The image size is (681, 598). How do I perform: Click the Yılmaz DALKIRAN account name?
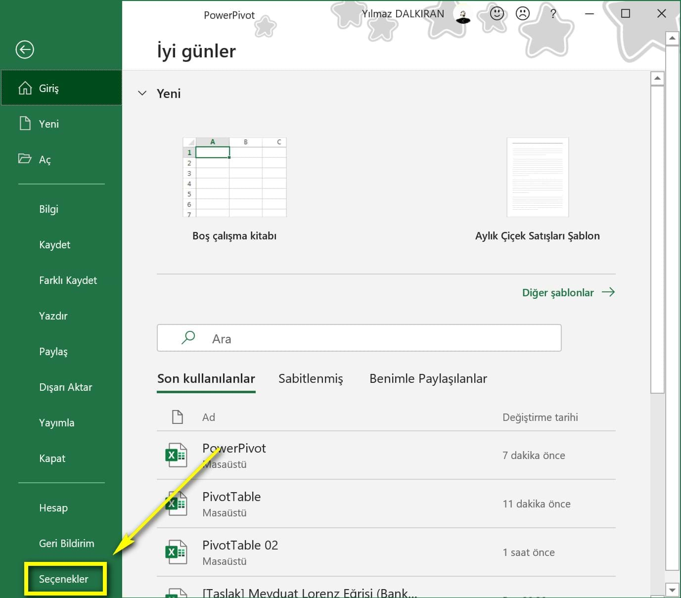[403, 14]
